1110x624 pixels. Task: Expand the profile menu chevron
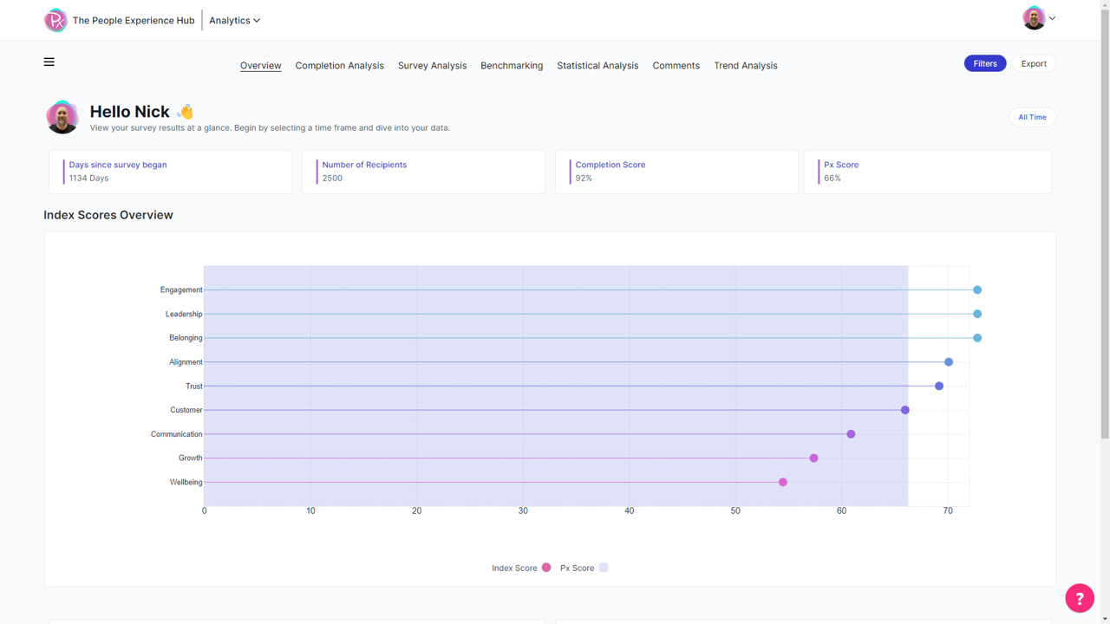[x=1052, y=18]
